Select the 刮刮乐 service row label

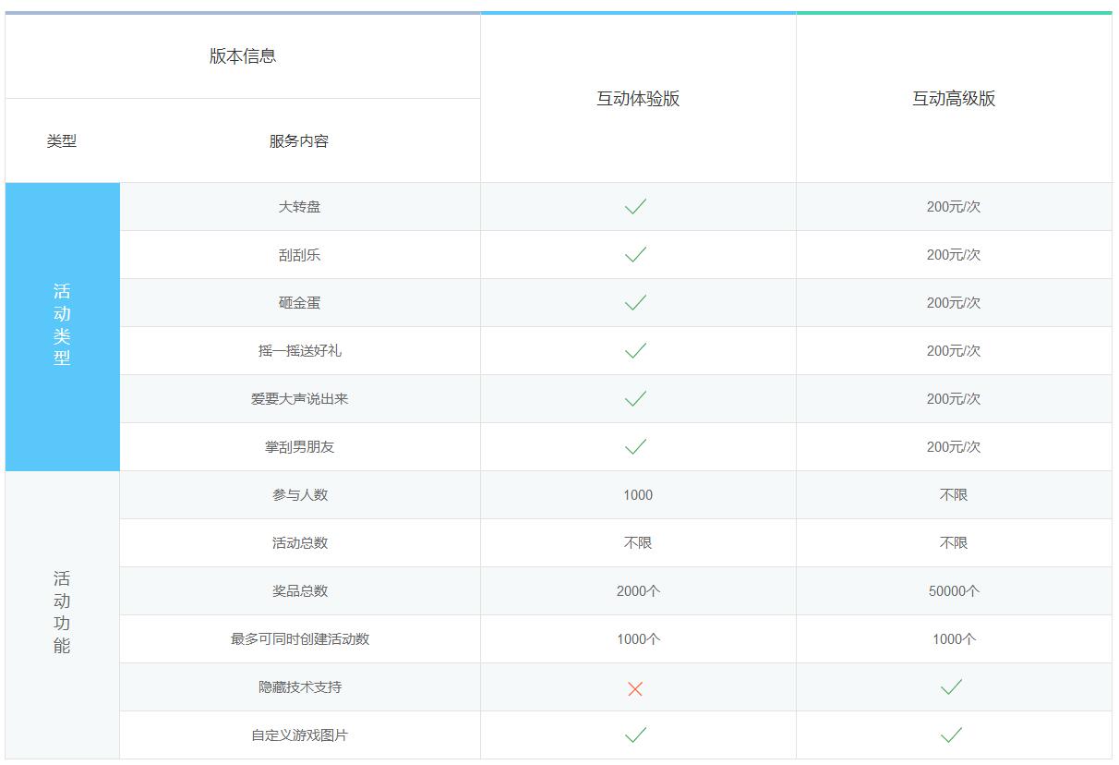coord(300,255)
